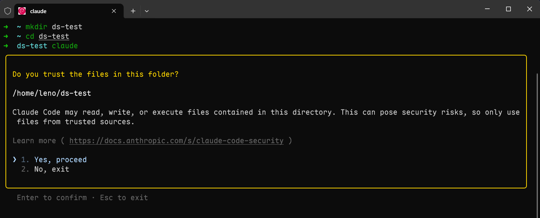Open the claude-code-security docs link
The height and width of the screenshot is (218, 540).
click(176, 141)
